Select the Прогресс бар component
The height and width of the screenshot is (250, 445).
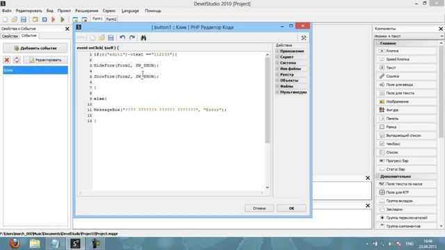406,160
